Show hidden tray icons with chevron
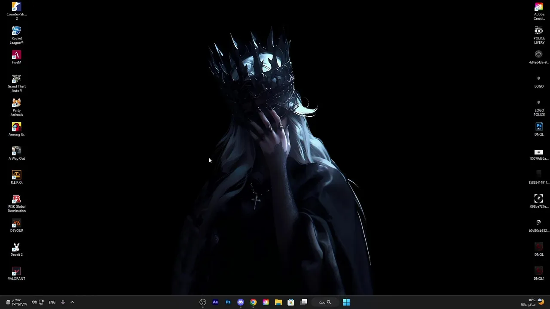The height and width of the screenshot is (309, 550). pyautogui.click(x=72, y=302)
